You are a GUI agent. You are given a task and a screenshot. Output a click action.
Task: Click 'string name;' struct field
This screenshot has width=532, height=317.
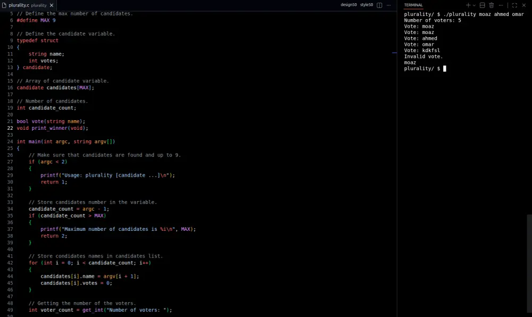pyautogui.click(x=46, y=54)
